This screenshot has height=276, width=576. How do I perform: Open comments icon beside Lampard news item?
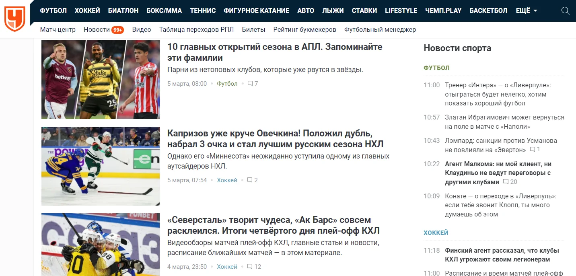click(x=533, y=150)
